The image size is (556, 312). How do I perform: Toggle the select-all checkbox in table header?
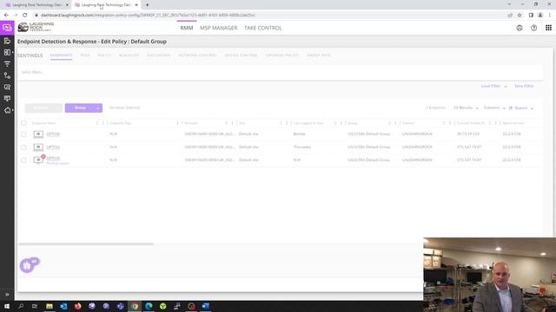23,123
